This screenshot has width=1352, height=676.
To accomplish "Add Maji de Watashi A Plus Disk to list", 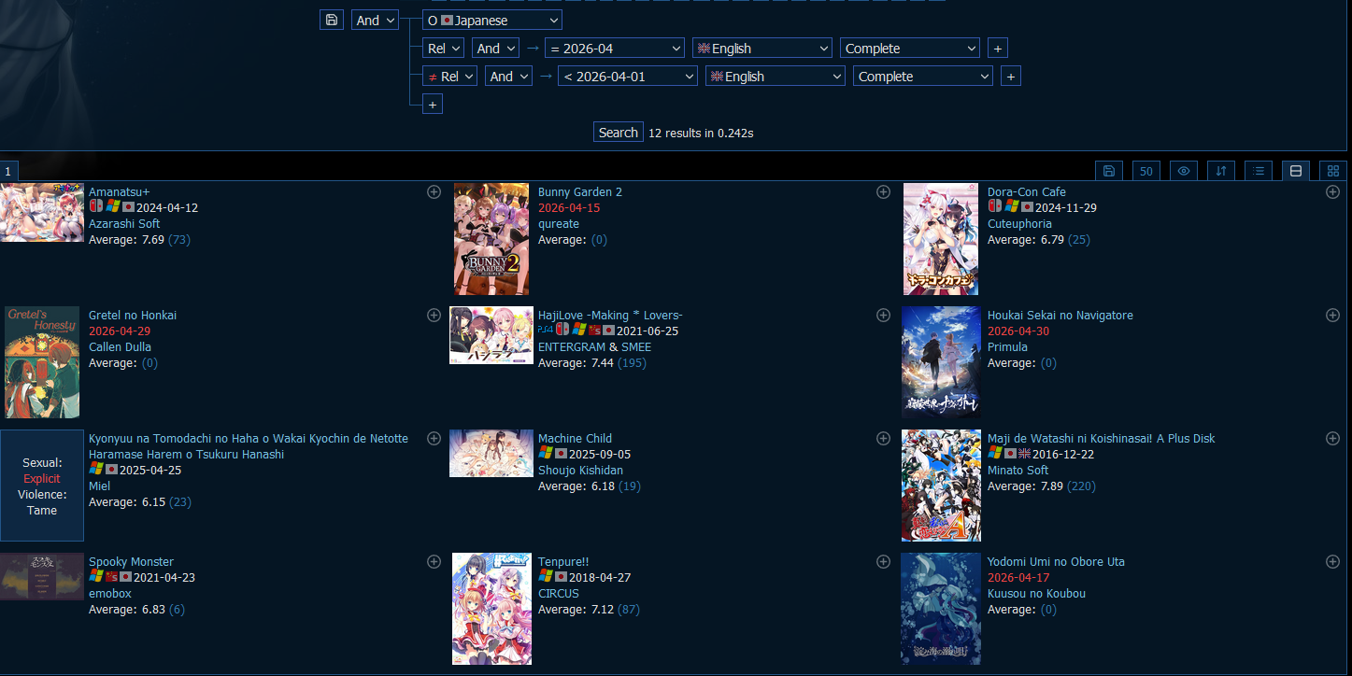I will click(1332, 438).
